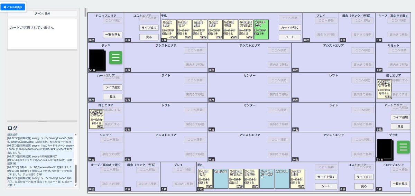
Task: Open green hamburger menu beside your deck
Action: click(403, 147)
